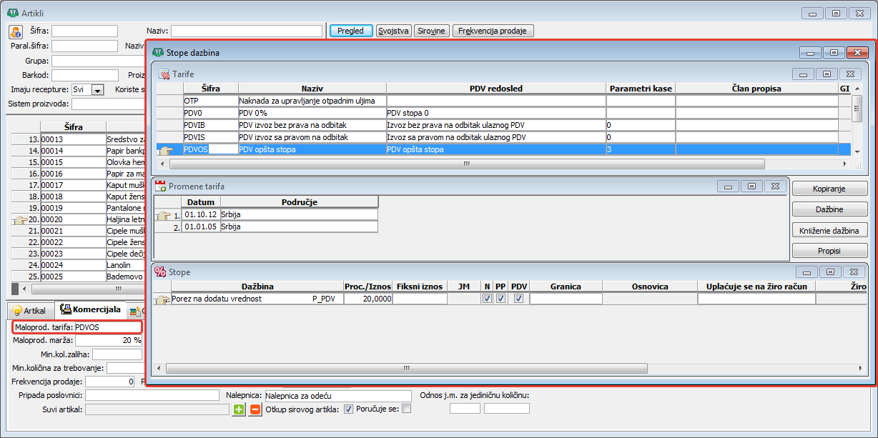Click the green plus icon near Suvi artikal
The image size is (878, 438).
click(x=239, y=409)
